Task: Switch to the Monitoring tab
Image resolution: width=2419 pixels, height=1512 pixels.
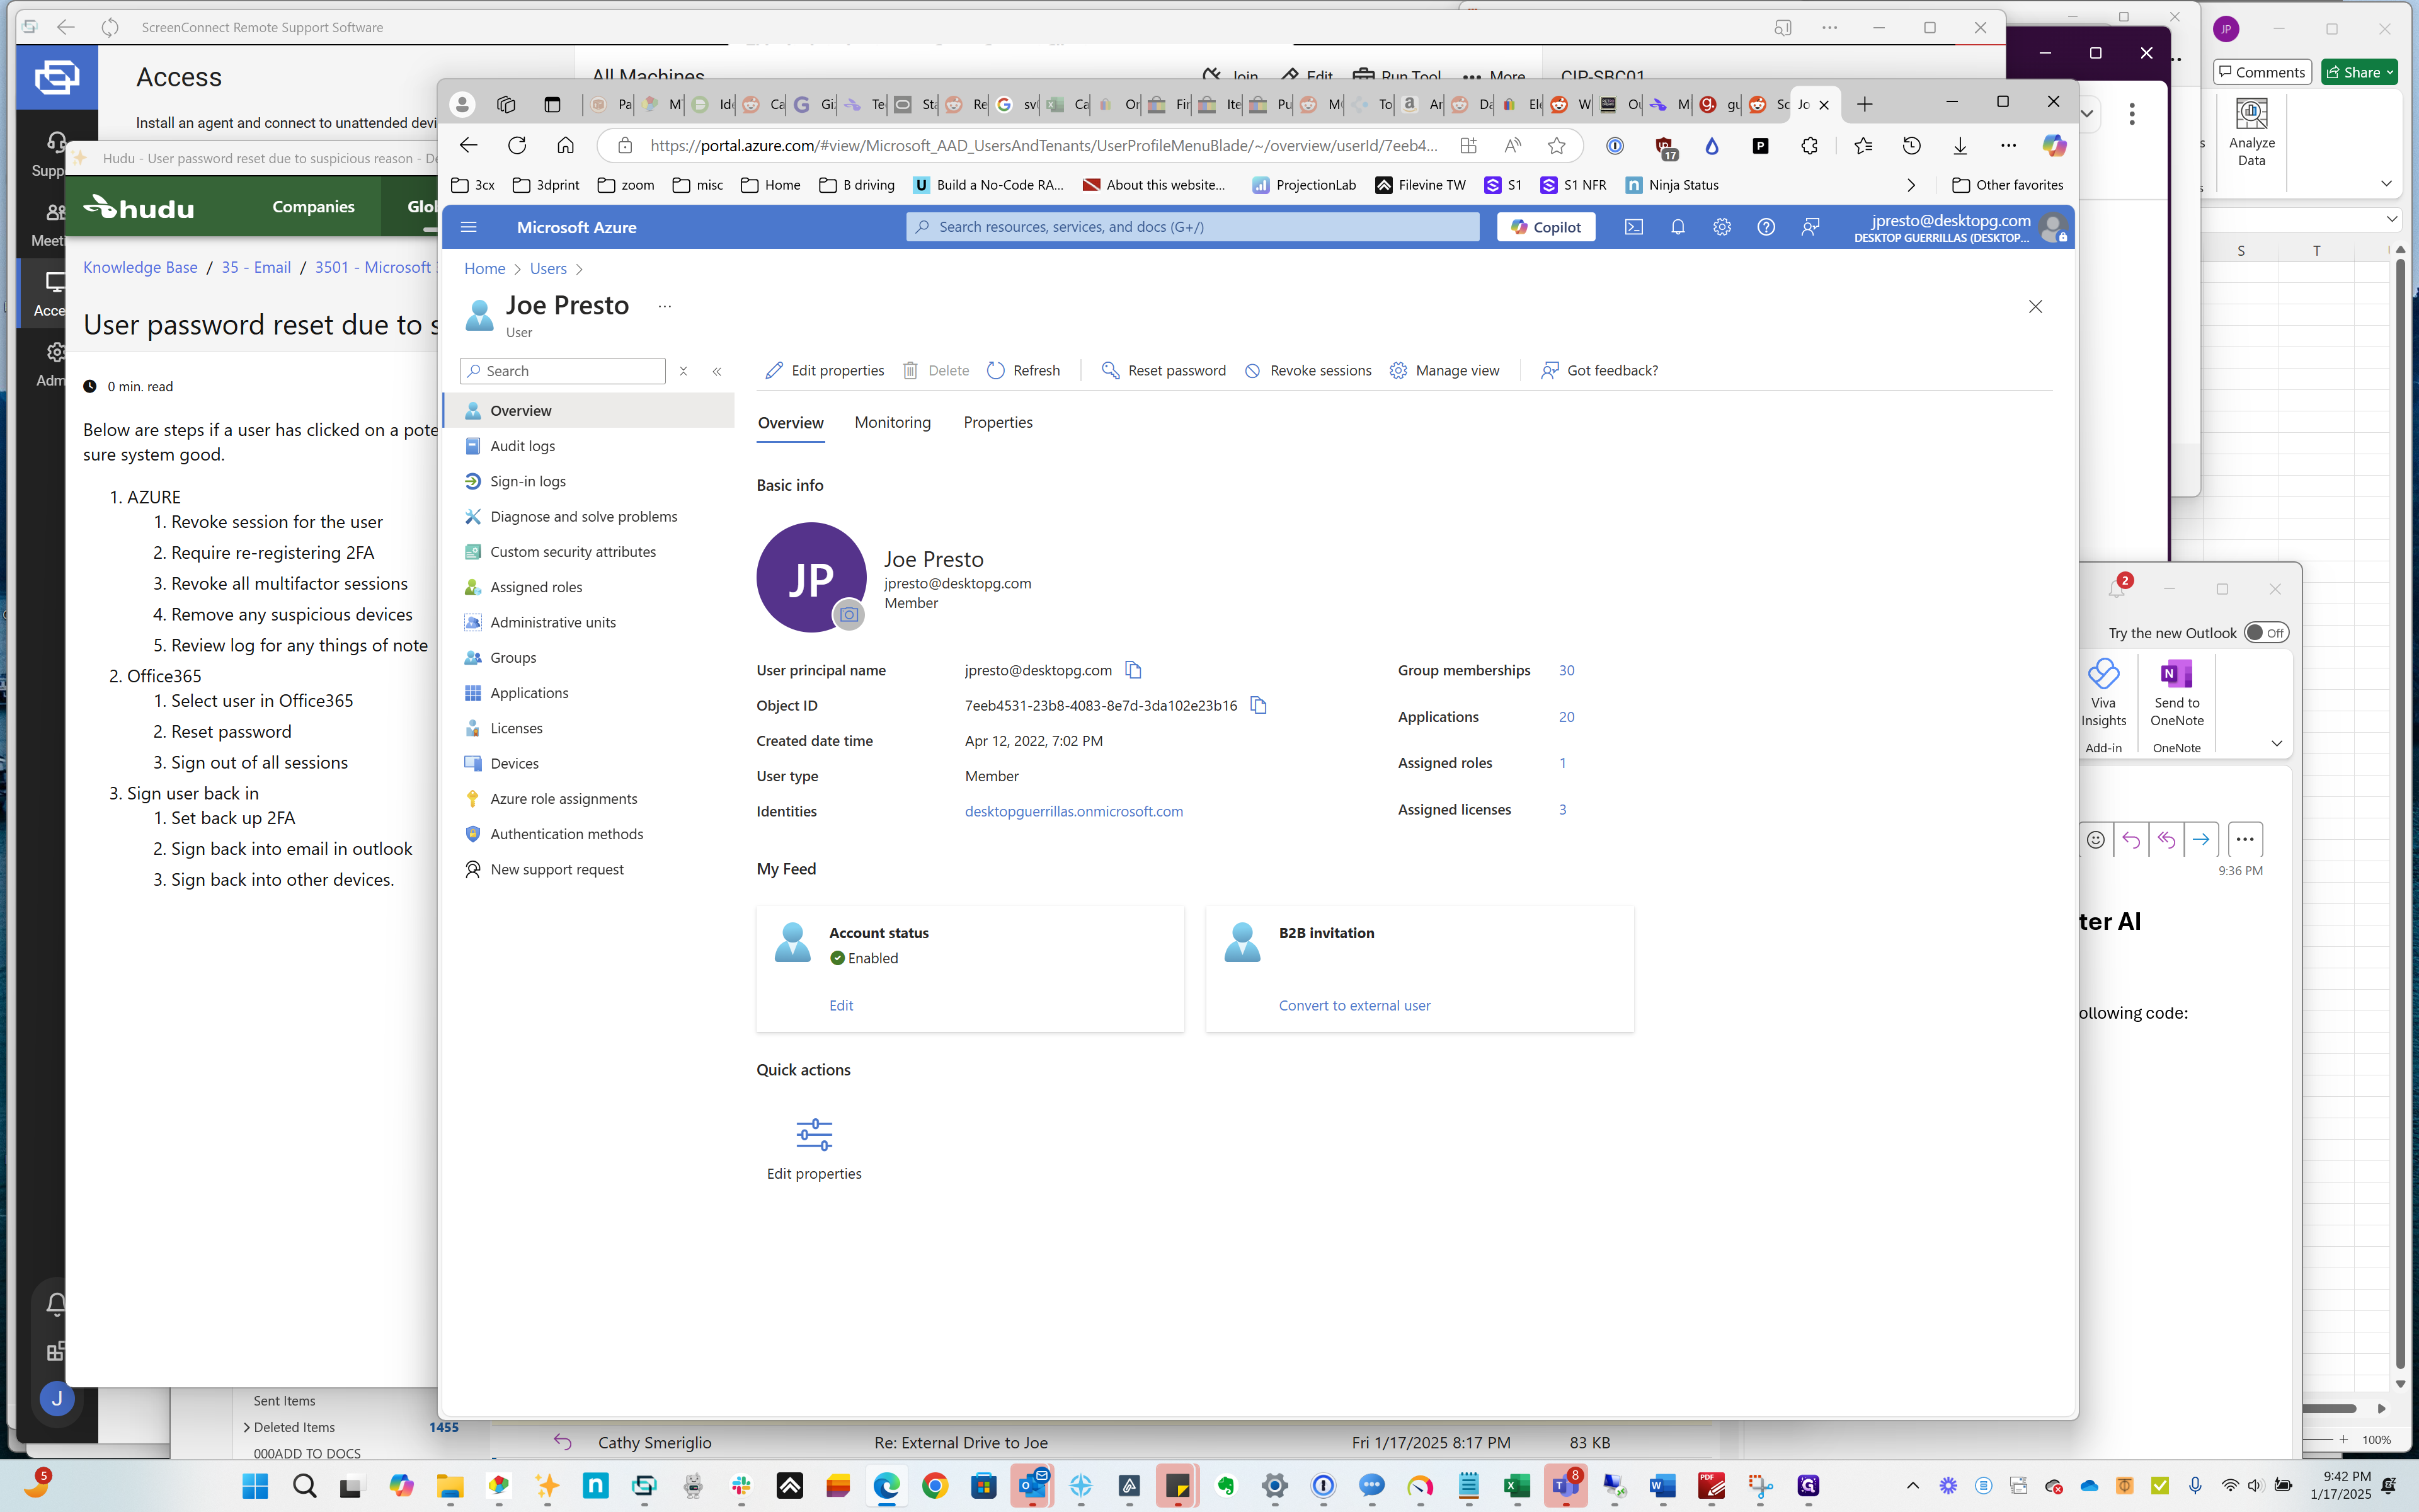Action: tap(893, 423)
